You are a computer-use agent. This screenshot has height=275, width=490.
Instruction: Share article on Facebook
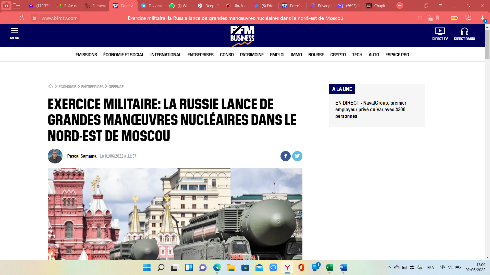click(285, 156)
